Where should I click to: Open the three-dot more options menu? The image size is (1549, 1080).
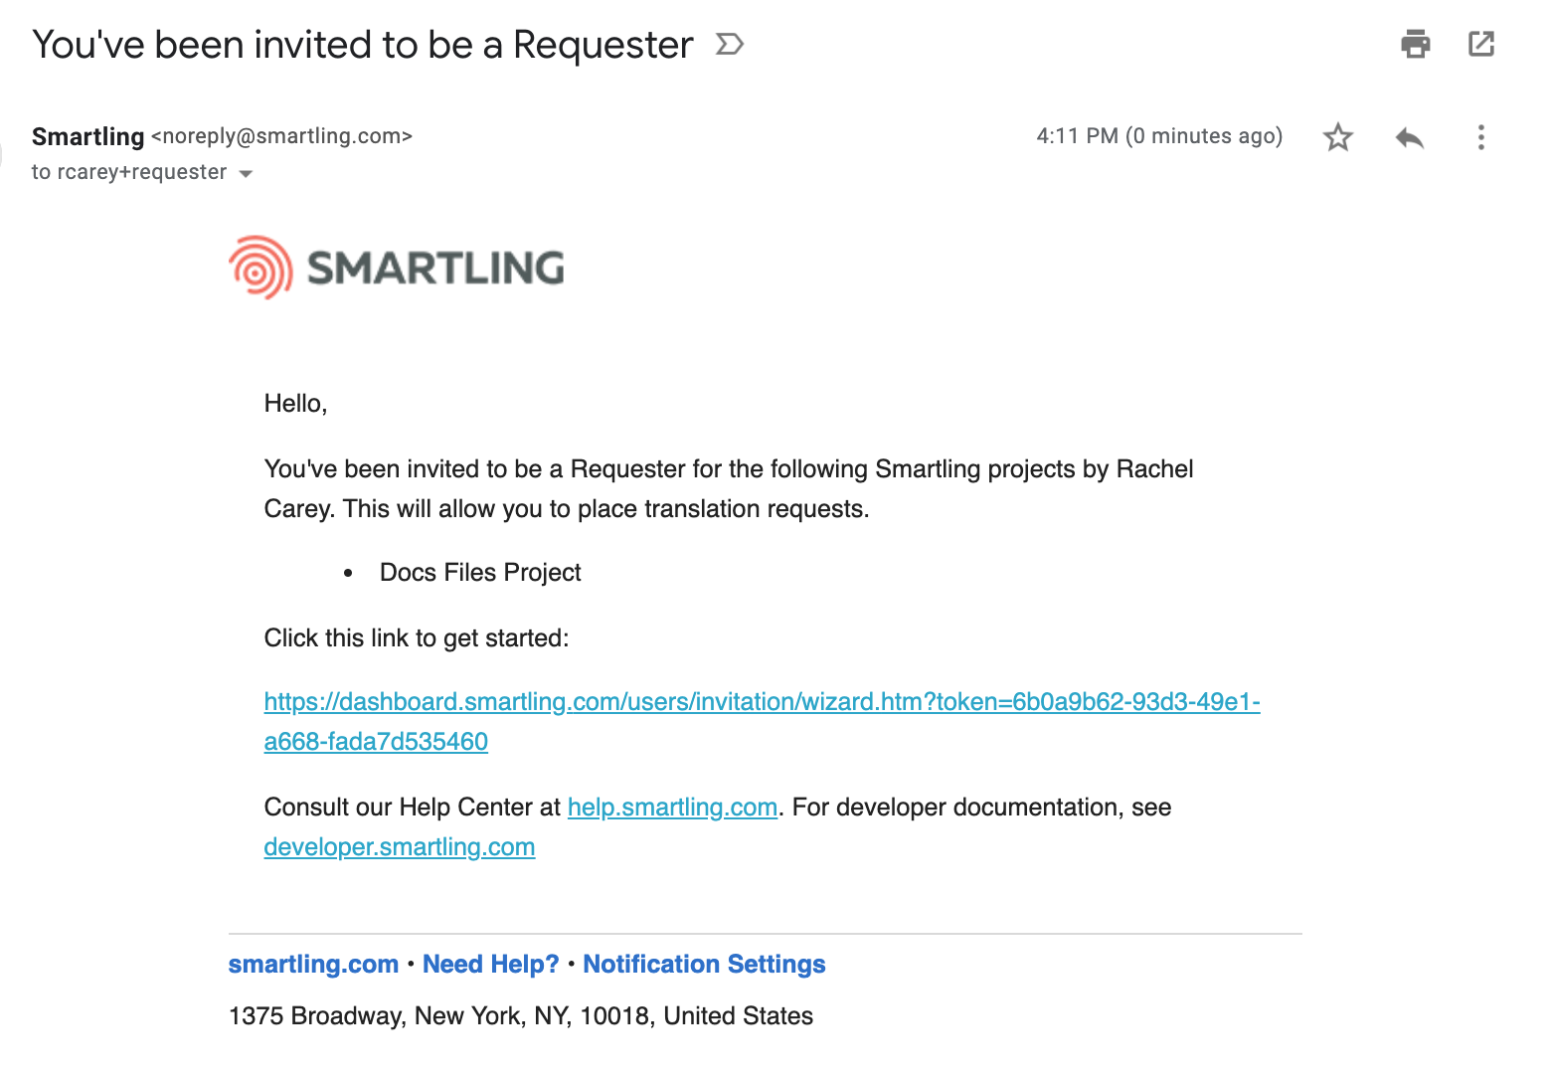pos(1481,137)
